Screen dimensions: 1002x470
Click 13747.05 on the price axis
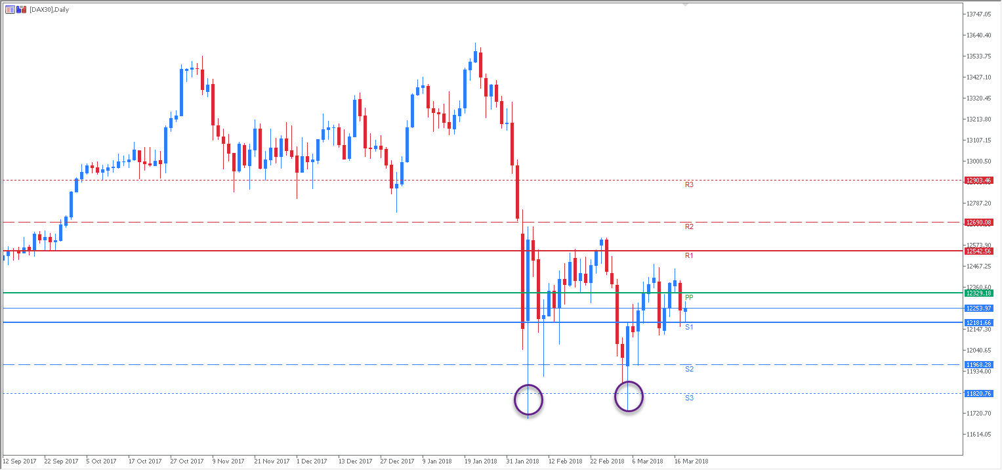[x=978, y=14]
